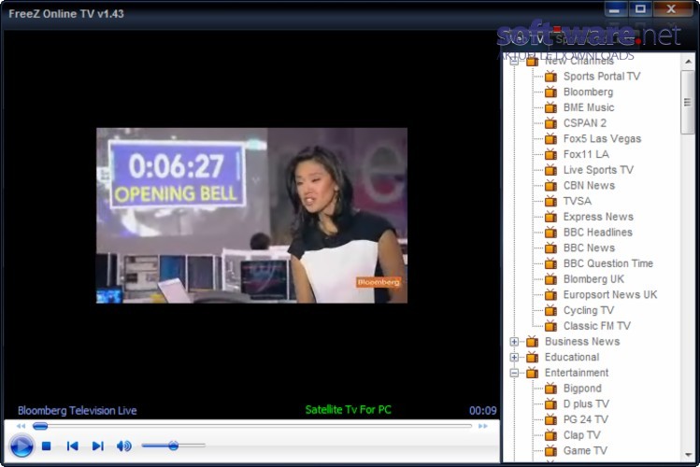Select Sports Portal TV channel icon
Image resolution: width=700 pixels, height=467 pixels.
coord(550,77)
